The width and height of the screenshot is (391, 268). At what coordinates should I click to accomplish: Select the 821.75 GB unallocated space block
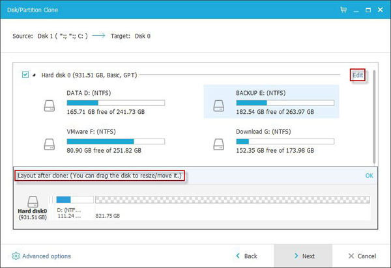233,200
